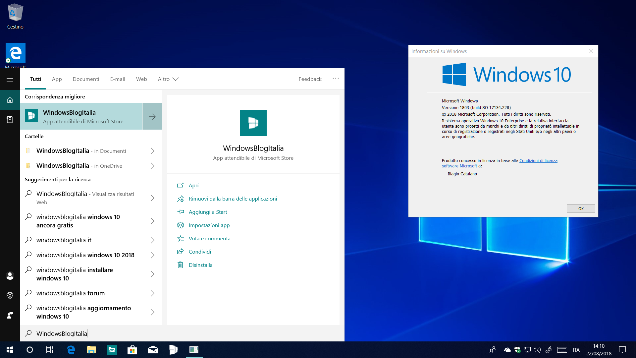Click the WindowsBlogItalia app tile in preview pane
The image size is (636, 358).
pyautogui.click(x=253, y=123)
